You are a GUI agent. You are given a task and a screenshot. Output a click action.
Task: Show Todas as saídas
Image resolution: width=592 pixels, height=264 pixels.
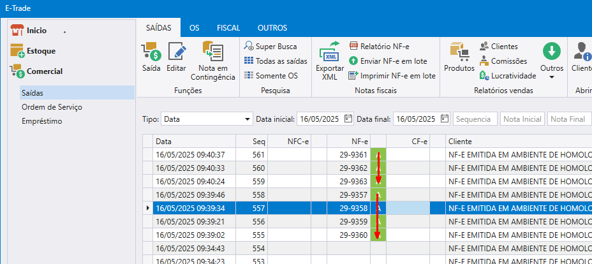coord(276,61)
